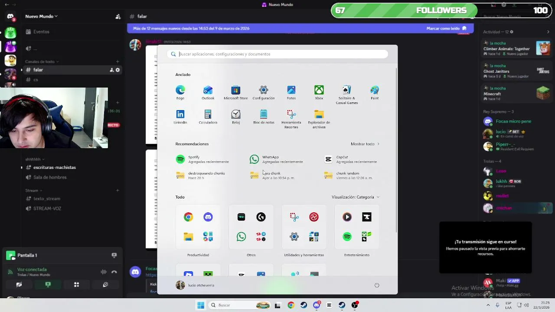555x312 pixels.
Task: Collapse the Stream category
Action: click(x=33, y=191)
